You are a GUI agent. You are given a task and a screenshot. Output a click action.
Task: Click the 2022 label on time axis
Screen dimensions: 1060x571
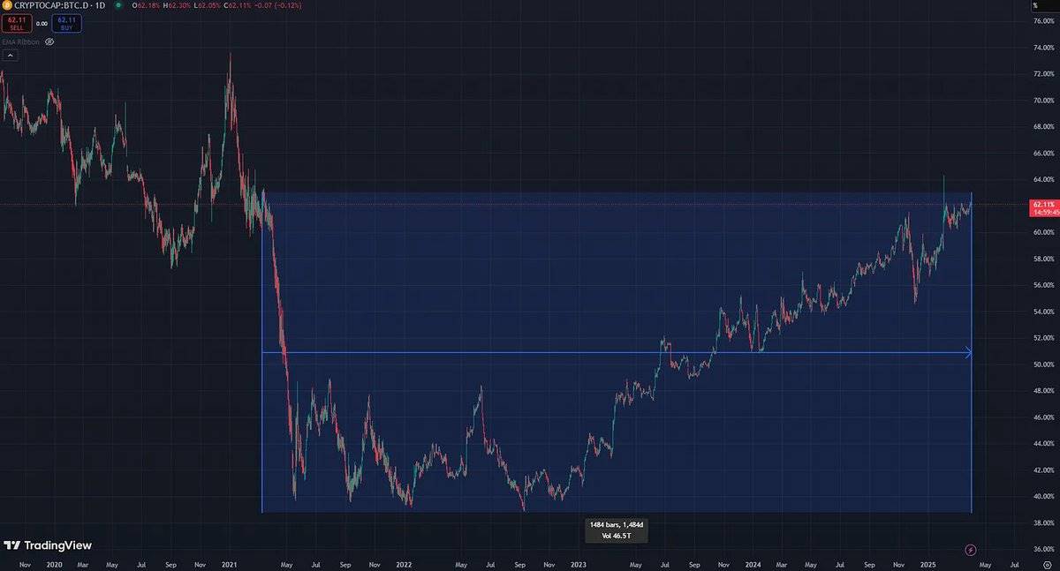(x=404, y=563)
